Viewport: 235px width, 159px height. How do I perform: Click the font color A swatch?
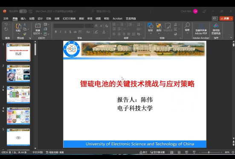click(x=104, y=32)
